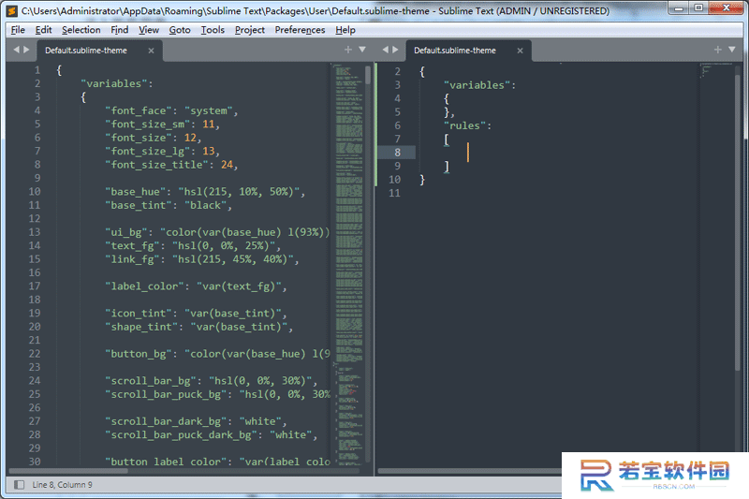Click "rules" key in right pane

point(464,126)
